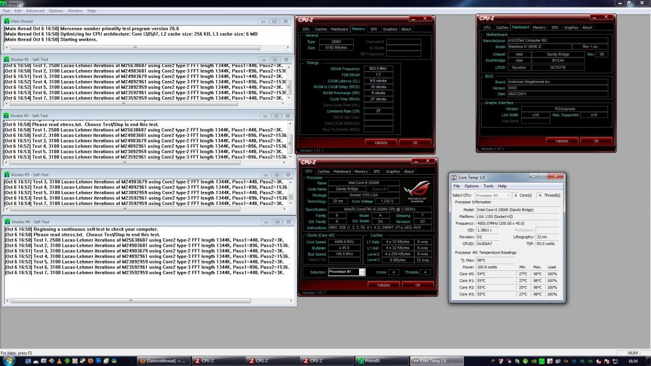Select Graphics tab in CPU-Z Mainboard window
This screenshot has height=366, width=651.
click(x=571, y=27)
